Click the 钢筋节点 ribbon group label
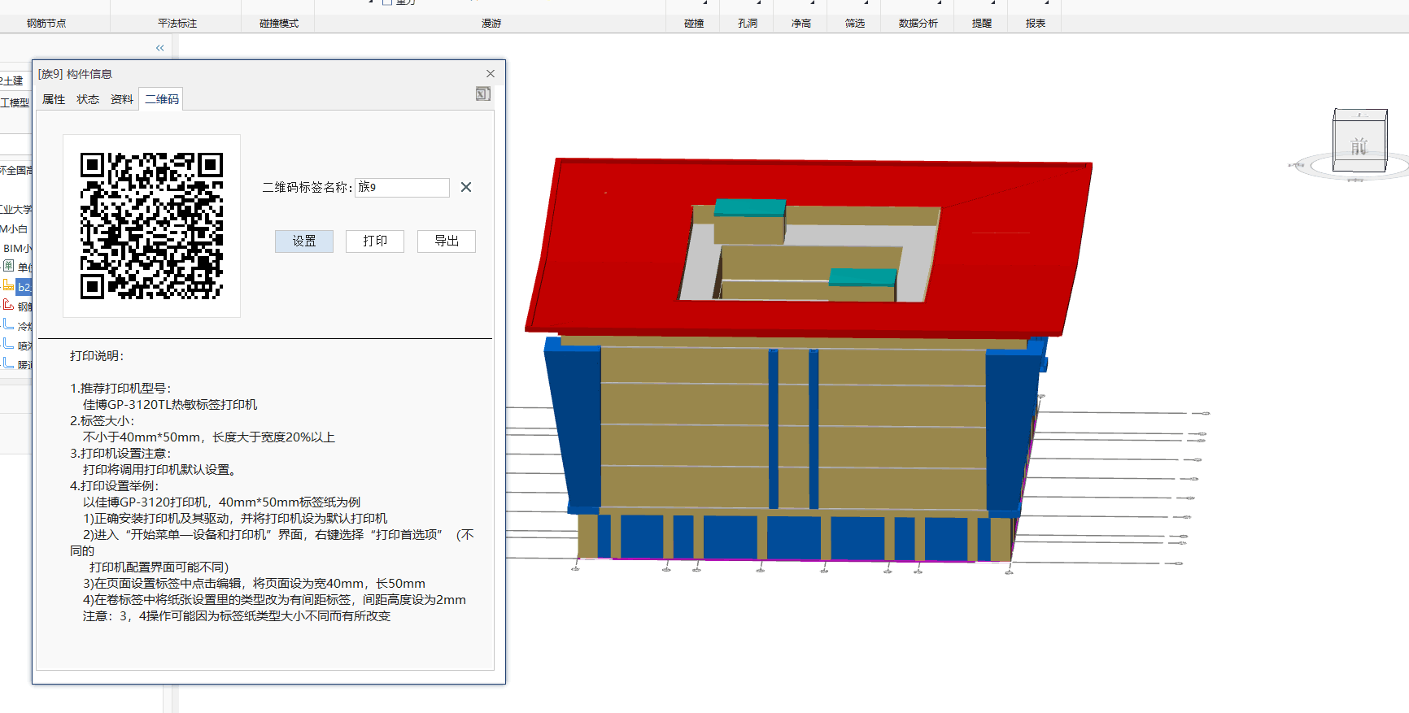 (x=46, y=24)
